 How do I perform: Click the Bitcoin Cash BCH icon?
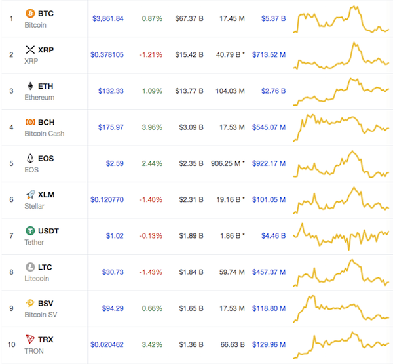29,122
